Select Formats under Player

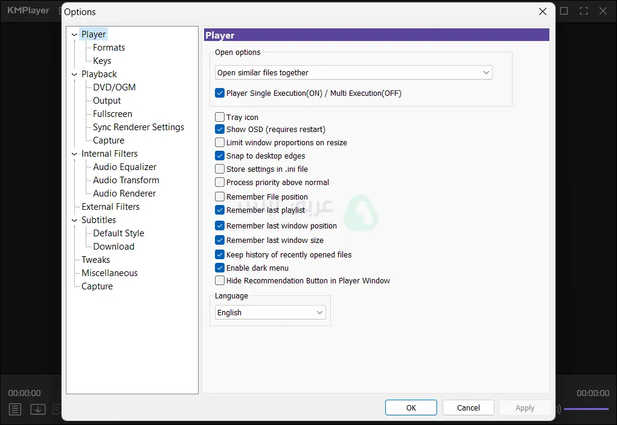click(x=109, y=48)
